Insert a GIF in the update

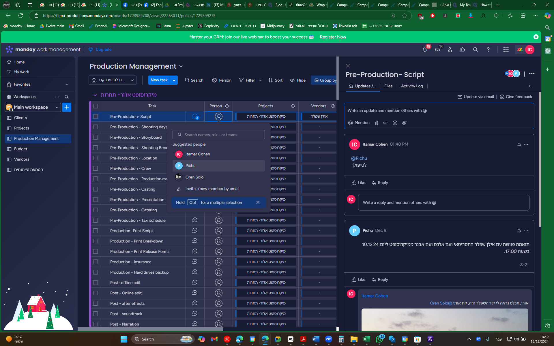coord(386,123)
